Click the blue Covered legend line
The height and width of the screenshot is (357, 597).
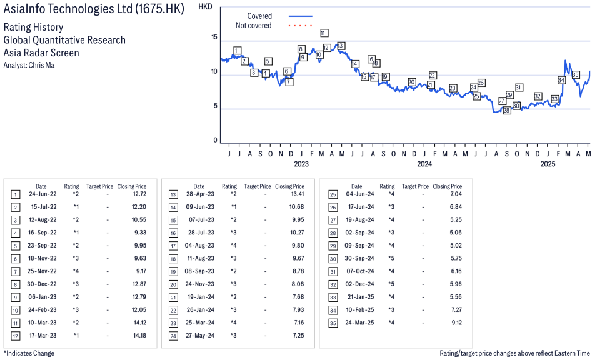point(301,16)
